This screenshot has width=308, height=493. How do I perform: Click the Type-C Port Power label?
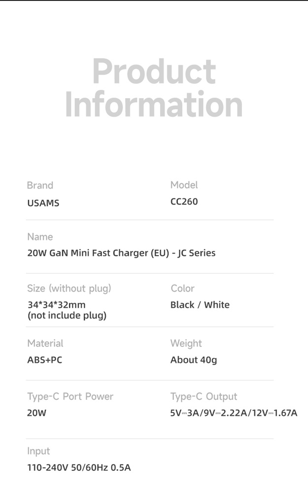tap(70, 397)
